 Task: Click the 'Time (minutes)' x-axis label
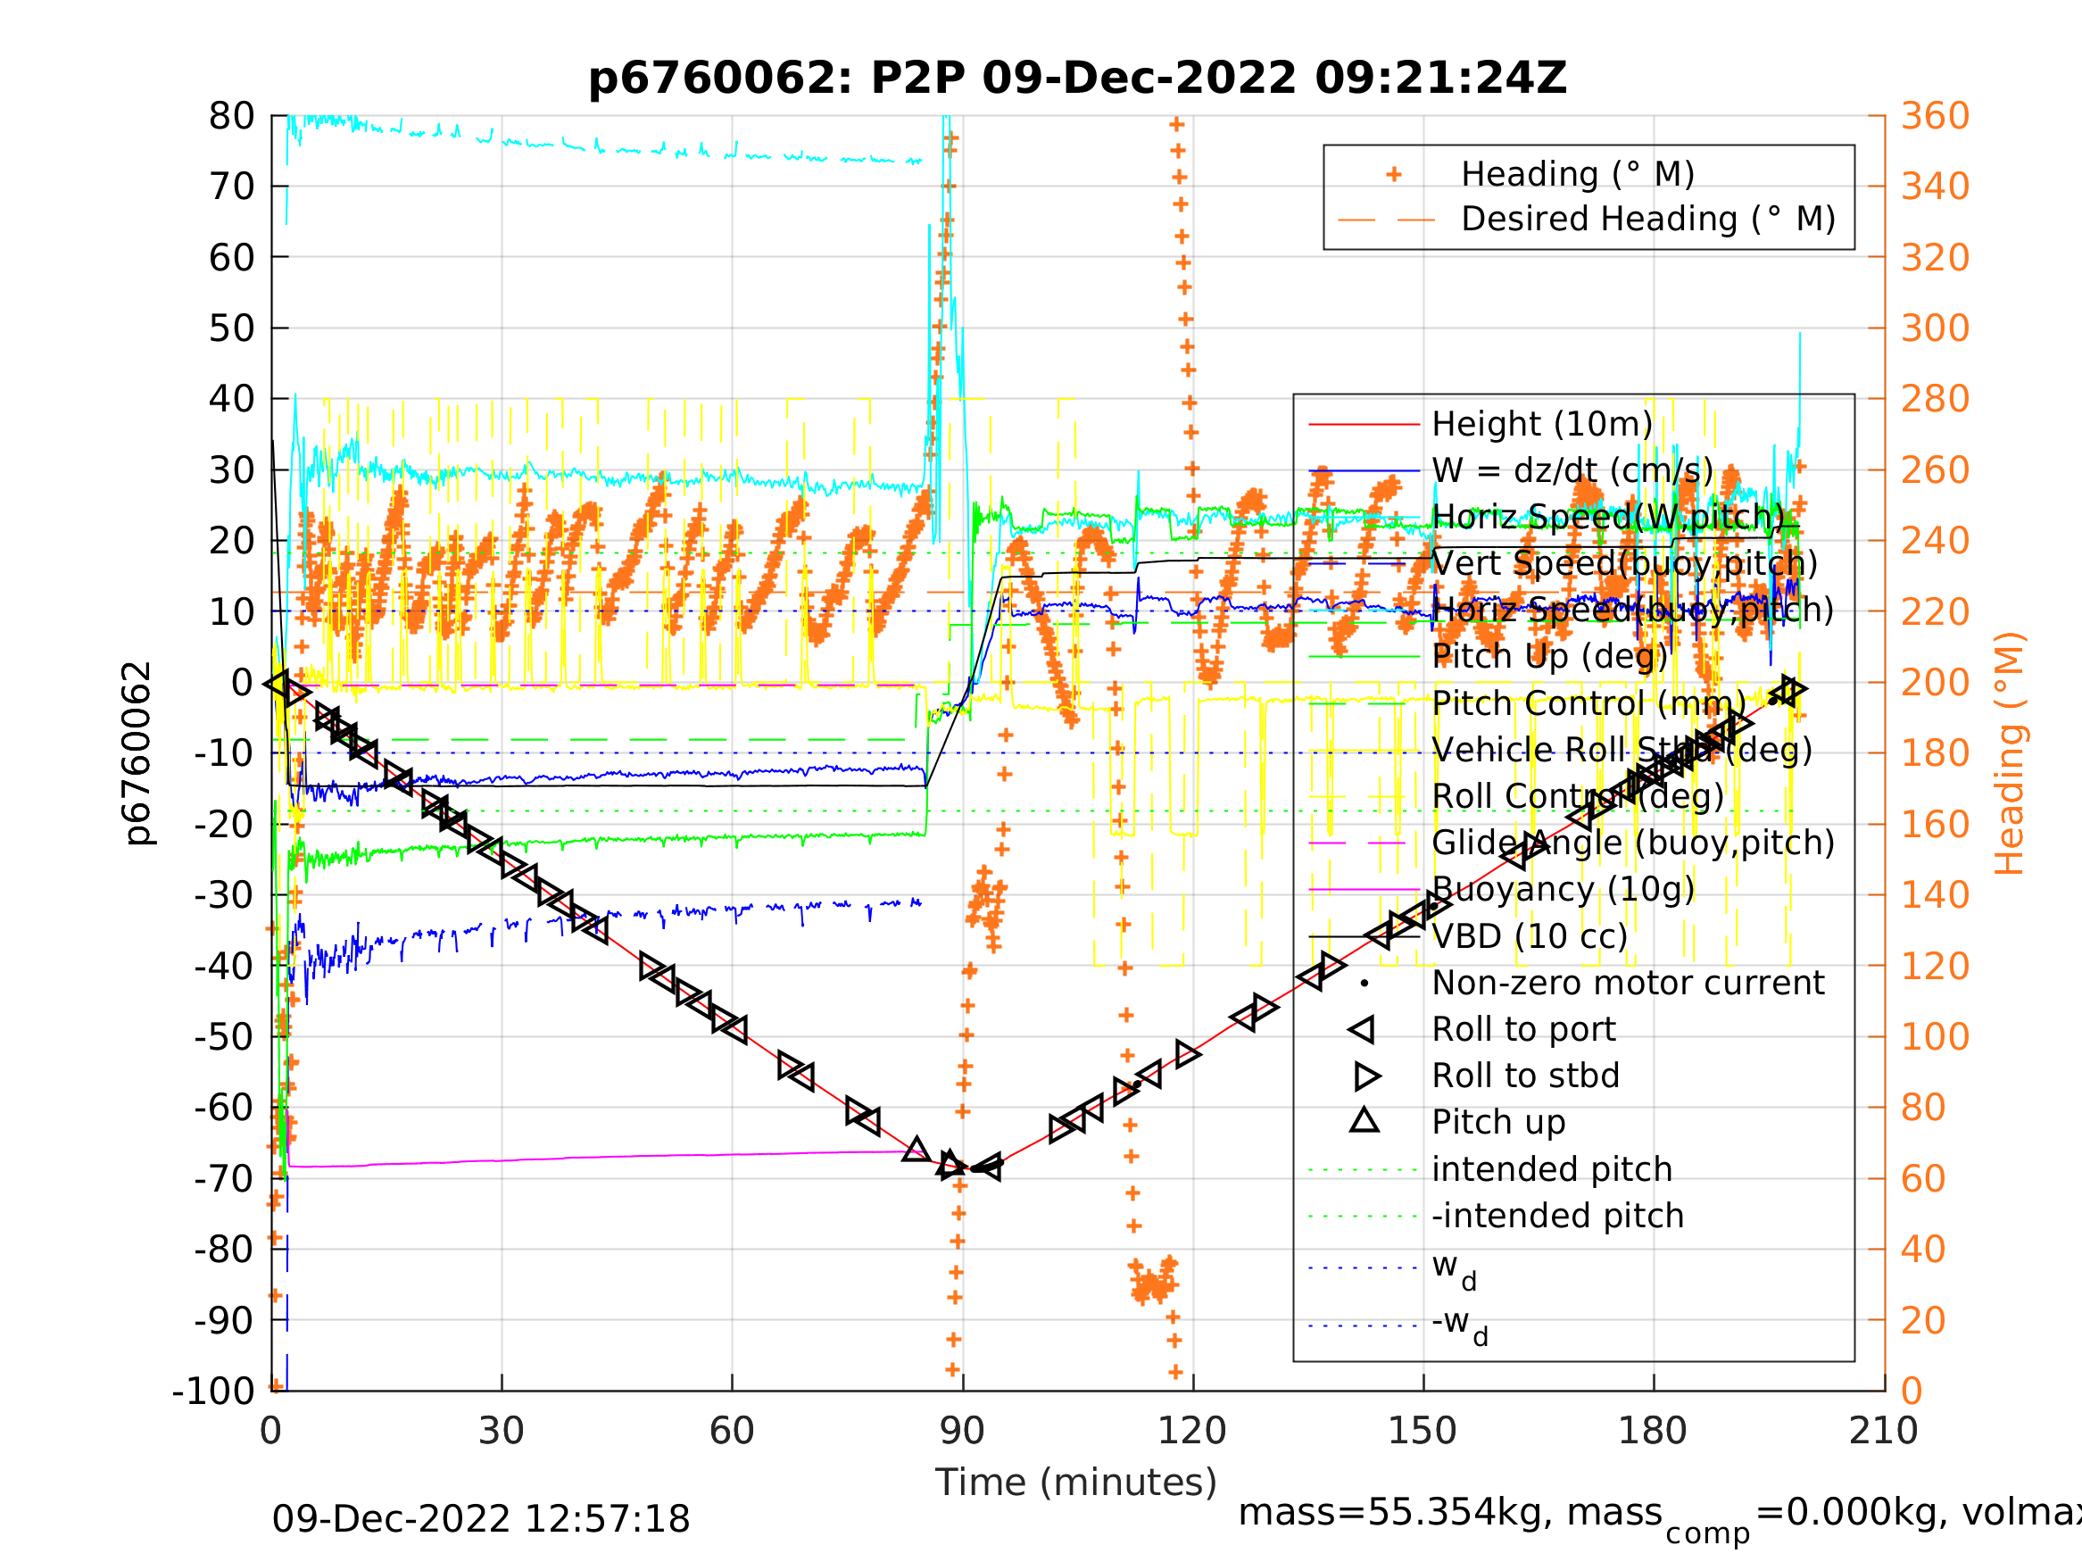pos(1076,1481)
